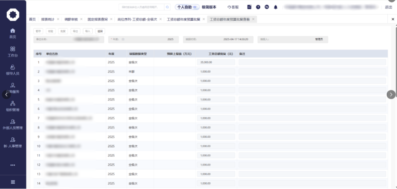This screenshot has width=397, height=189.
Task: Open the 首页 home icon in sidebar
Action: (12, 30)
